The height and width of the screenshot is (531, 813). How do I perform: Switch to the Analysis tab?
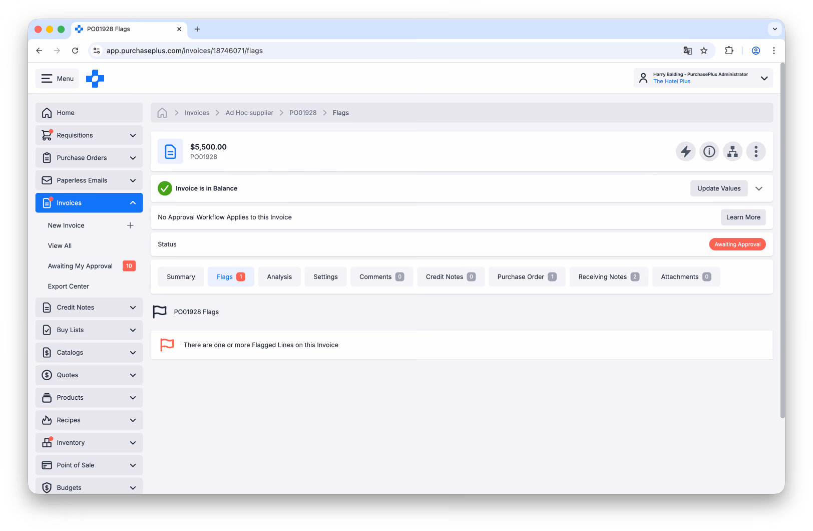click(279, 277)
